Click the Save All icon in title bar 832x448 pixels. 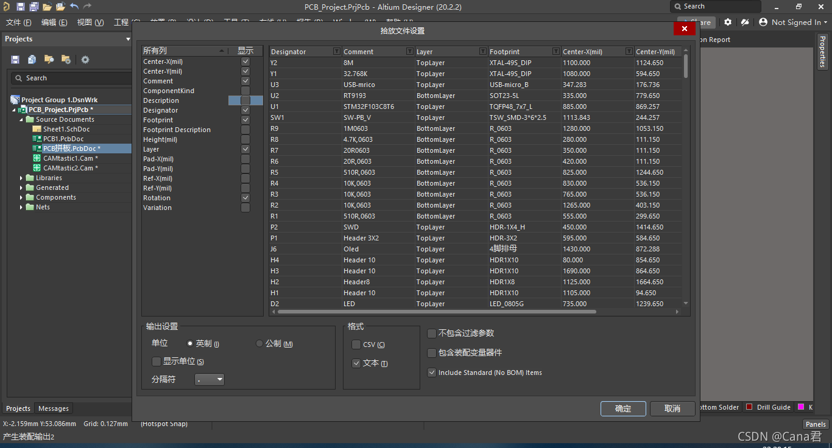point(33,7)
